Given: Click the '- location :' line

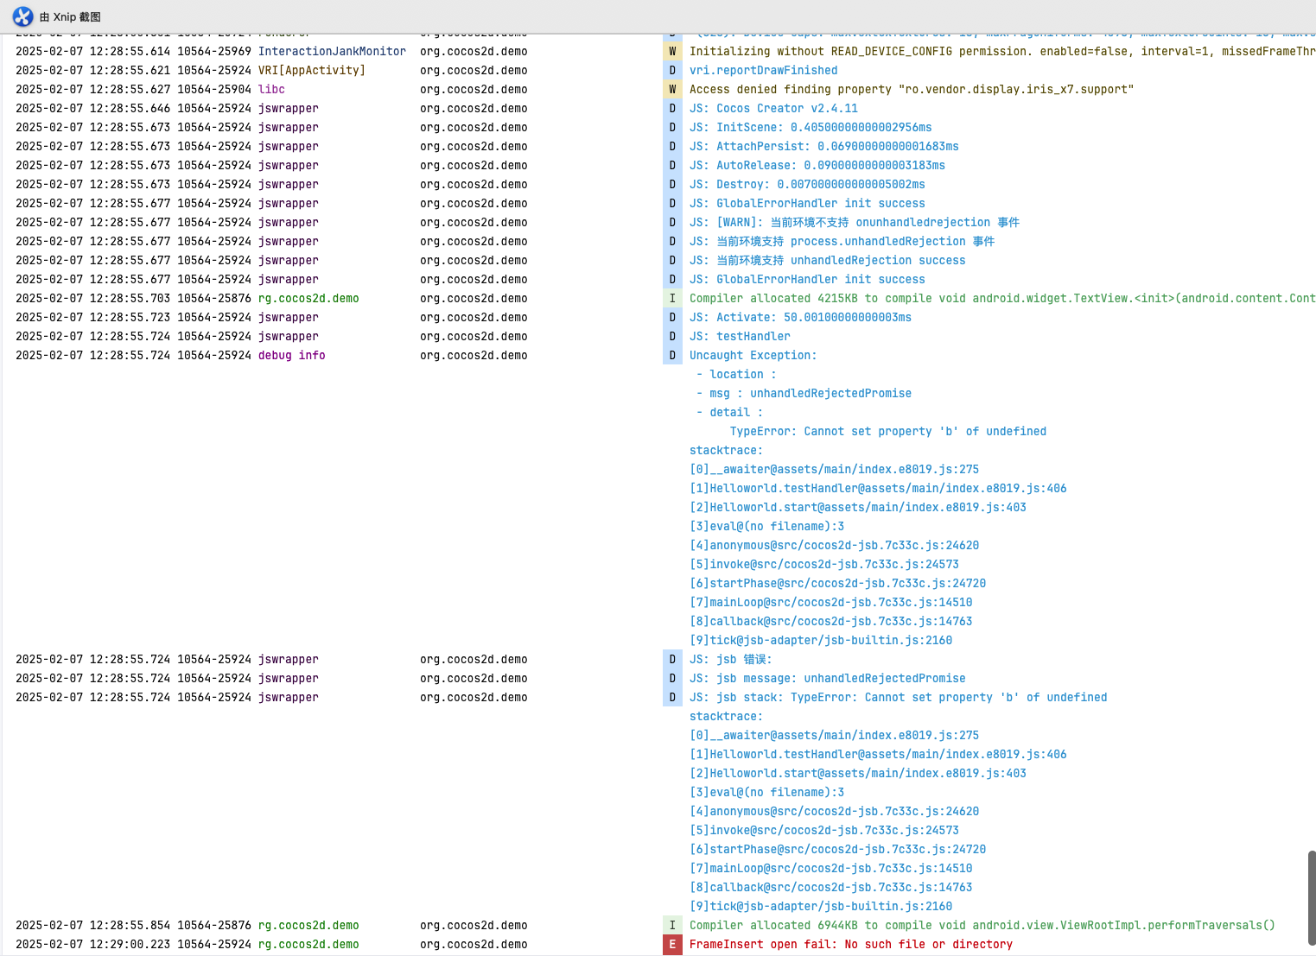Looking at the screenshot, I should pyautogui.click(x=736, y=375).
